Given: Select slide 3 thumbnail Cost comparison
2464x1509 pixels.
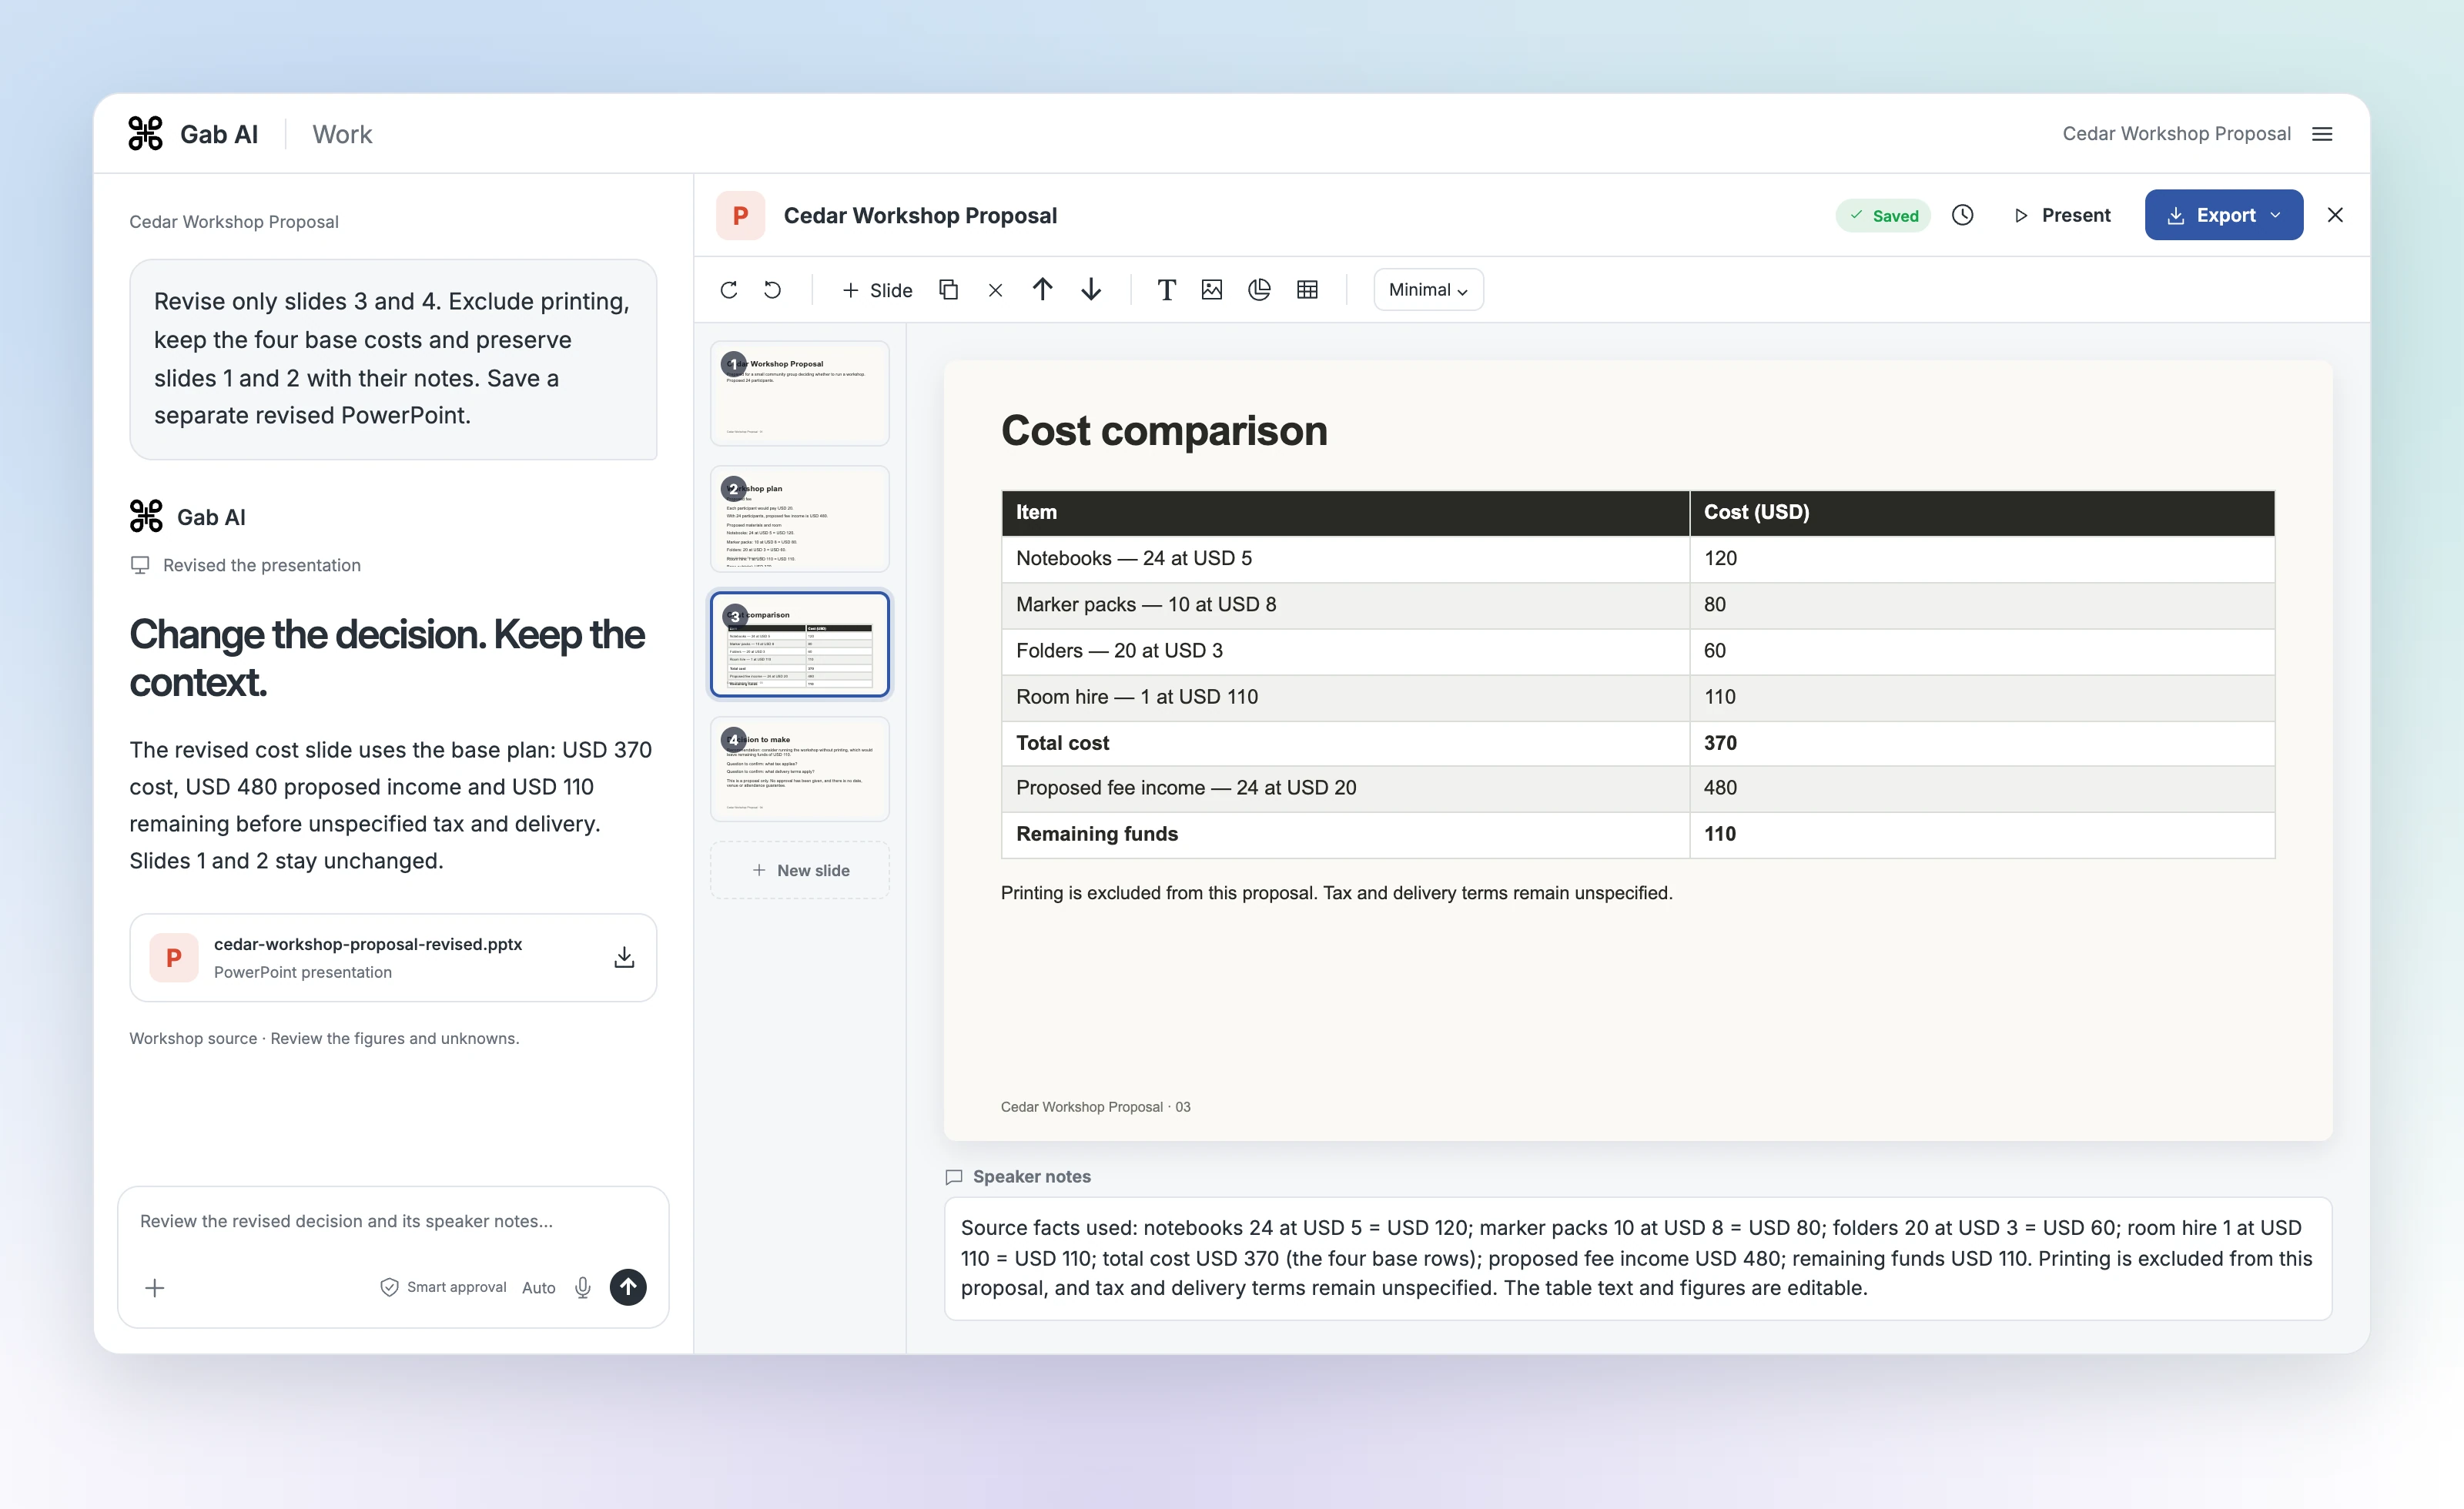Looking at the screenshot, I should [x=800, y=644].
